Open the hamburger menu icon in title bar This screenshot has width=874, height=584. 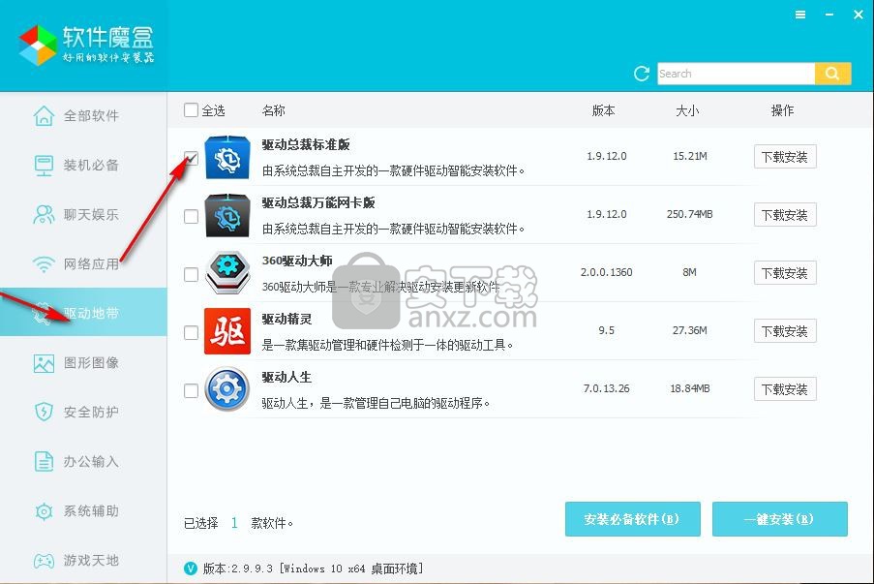[x=800, y=15]
